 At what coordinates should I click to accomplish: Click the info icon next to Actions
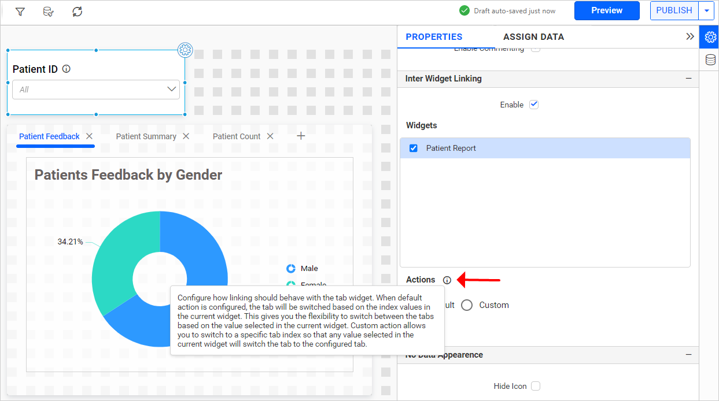click(x=447, y=280)
